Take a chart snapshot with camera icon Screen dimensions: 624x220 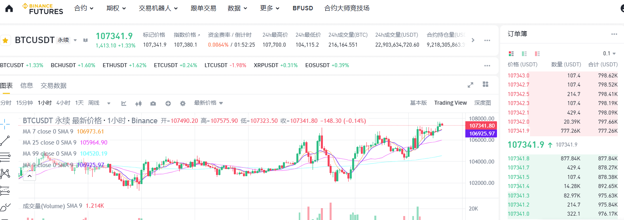pyautogui.click(x=153, y=103)
